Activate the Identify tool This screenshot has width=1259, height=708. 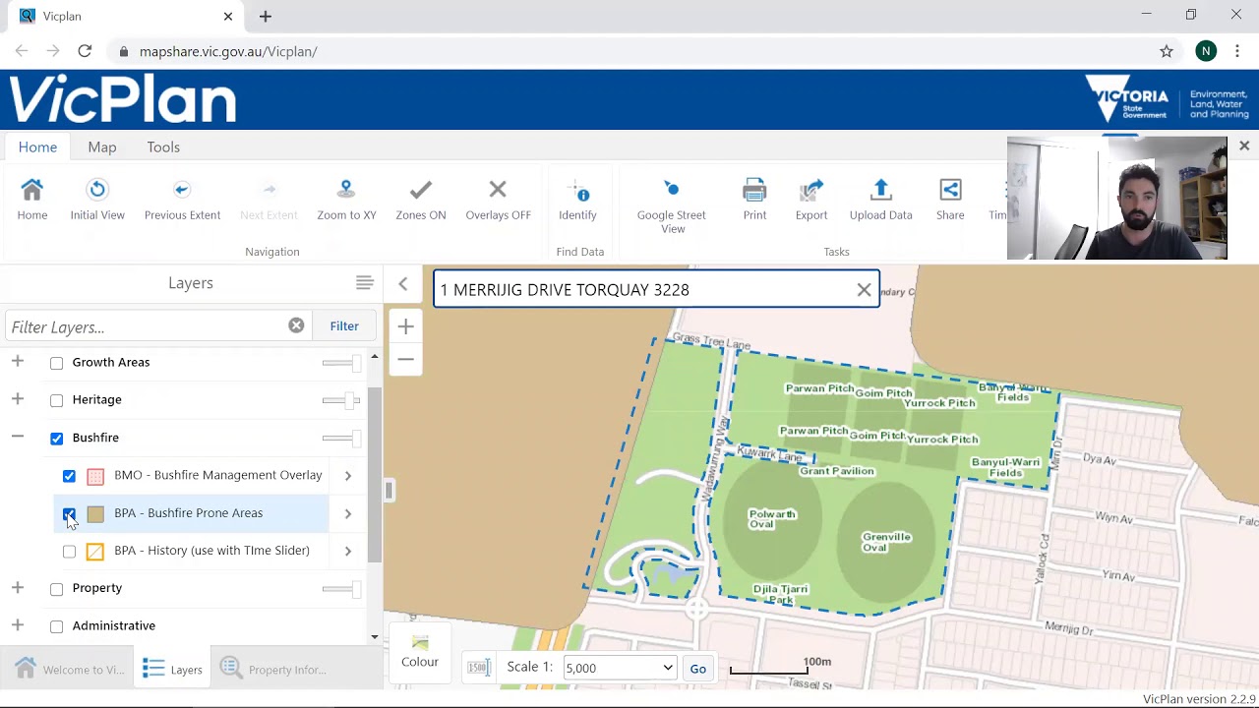point(577,198)
